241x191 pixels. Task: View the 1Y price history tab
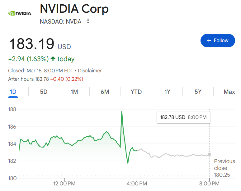tap(168, 92)
